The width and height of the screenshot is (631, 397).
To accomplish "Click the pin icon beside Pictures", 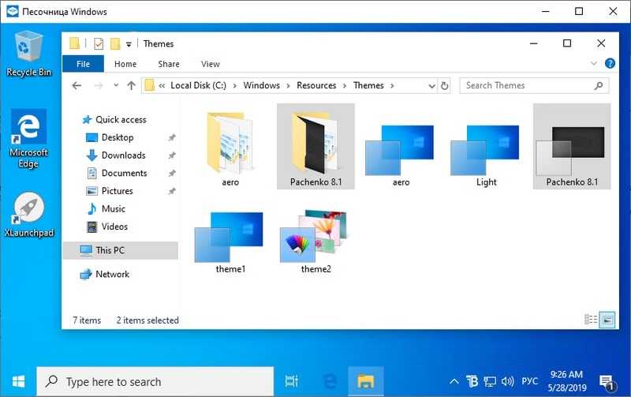I will [172, 191].
